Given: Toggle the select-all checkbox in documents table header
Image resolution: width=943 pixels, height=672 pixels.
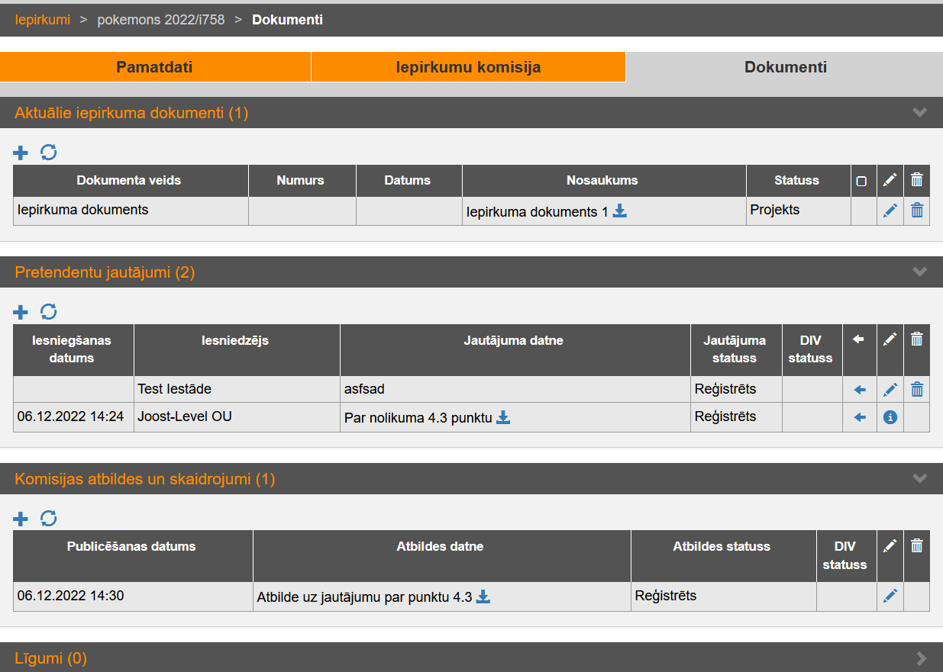Looking at the screenshot, I should [x=861, y=182].
